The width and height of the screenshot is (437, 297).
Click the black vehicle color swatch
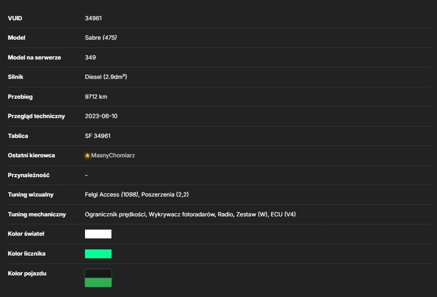(98, 274)
